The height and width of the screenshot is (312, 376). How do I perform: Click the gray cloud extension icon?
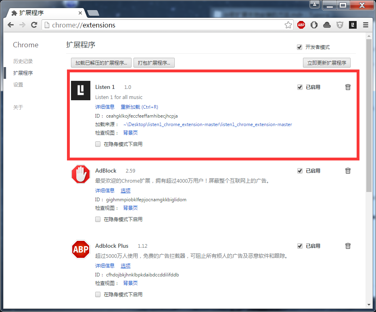327,25
